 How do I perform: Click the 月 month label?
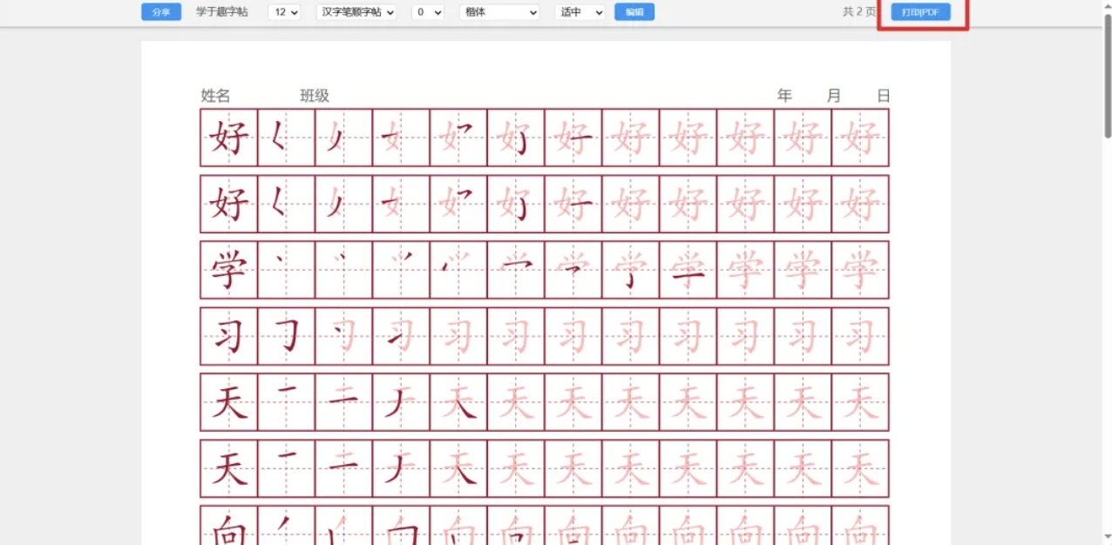tap(834, 96)
